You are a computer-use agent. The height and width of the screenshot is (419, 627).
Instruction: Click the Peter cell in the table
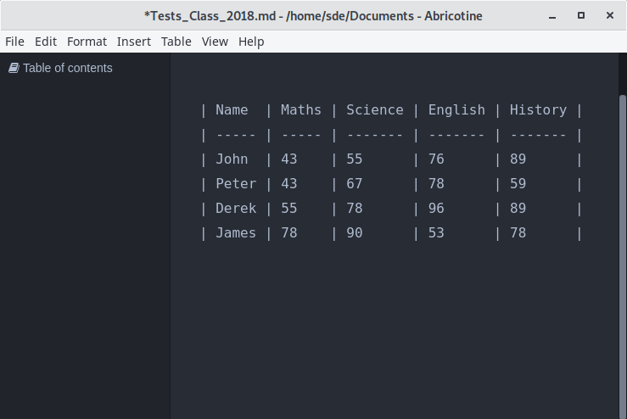[236, 184]
